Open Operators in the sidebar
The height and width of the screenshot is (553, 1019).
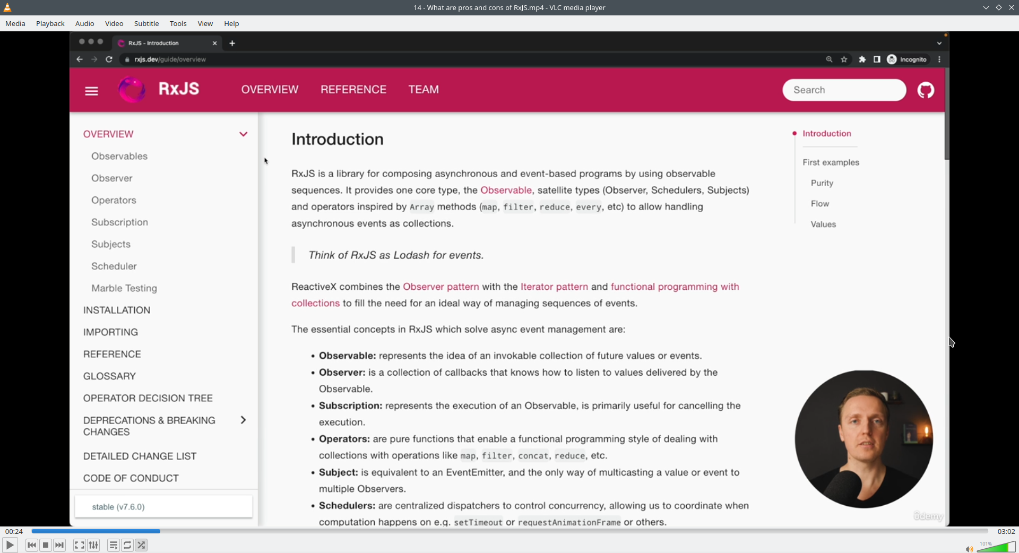114,201
